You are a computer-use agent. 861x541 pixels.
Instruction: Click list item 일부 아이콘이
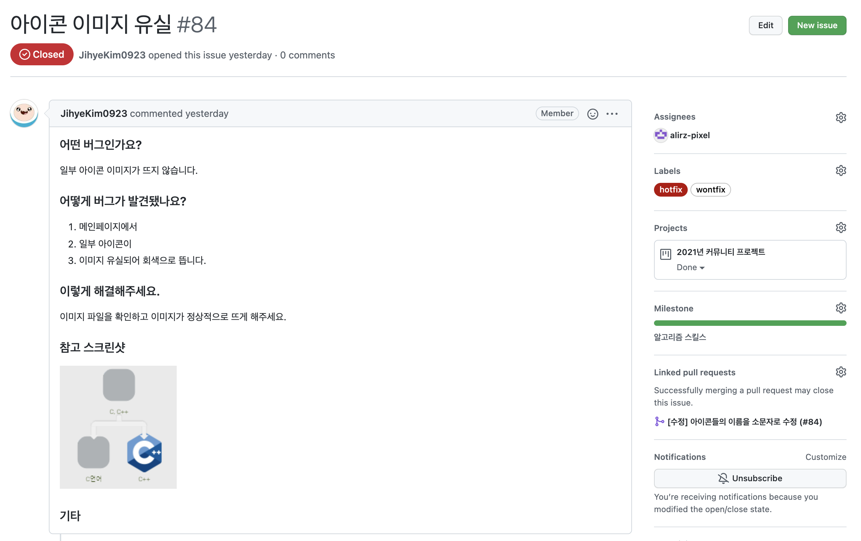pyautogui.click(x=105, y=244)
